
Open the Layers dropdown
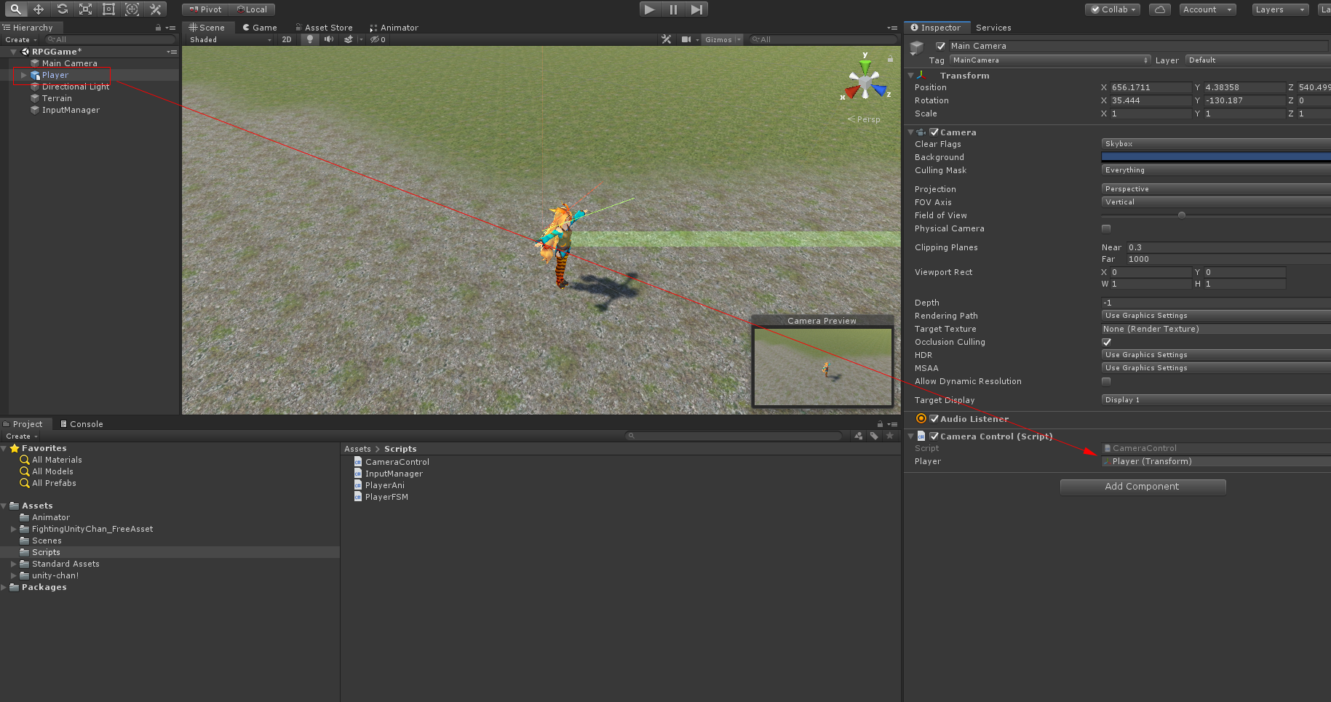click(x=1280, y=9)
